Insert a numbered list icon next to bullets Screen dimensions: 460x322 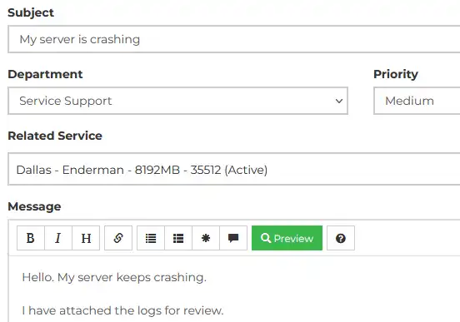click(x=178, y=238)
